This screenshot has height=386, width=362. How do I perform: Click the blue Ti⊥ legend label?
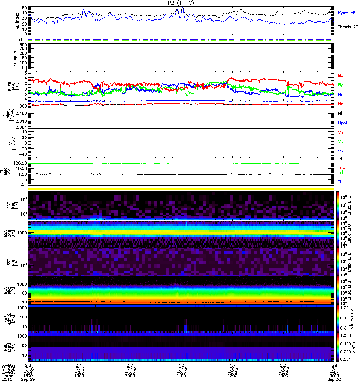point(341,182)
